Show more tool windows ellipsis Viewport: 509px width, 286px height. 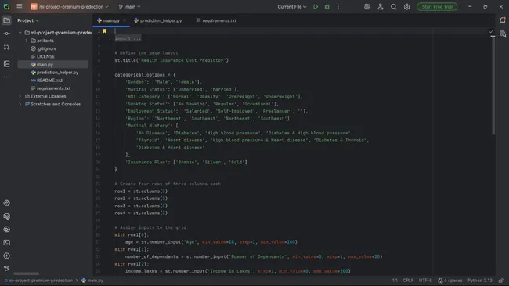[x=6, y=77]
